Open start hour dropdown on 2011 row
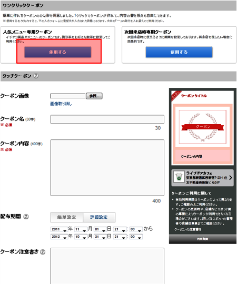Viewport: 237px width, 284px height. 120,229
